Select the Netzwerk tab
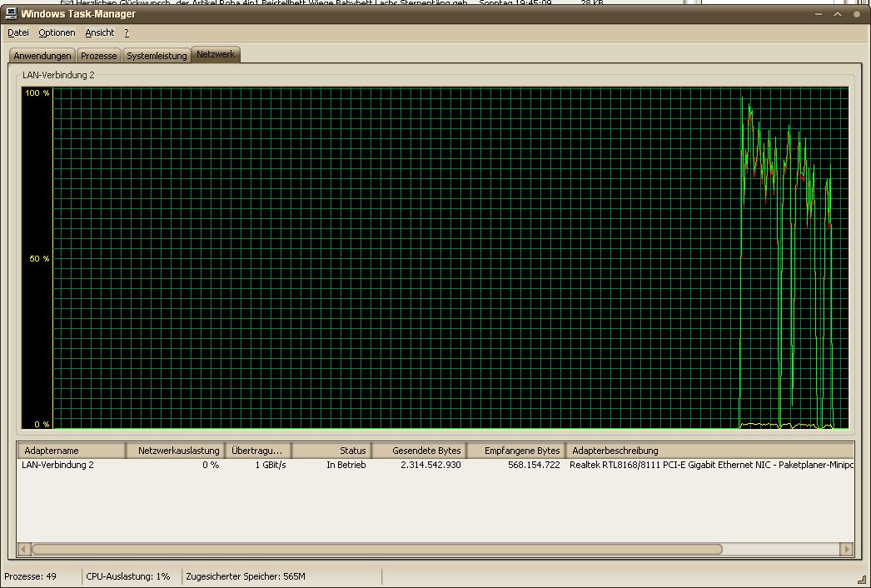871x588 pixels. tap(216, 55)
